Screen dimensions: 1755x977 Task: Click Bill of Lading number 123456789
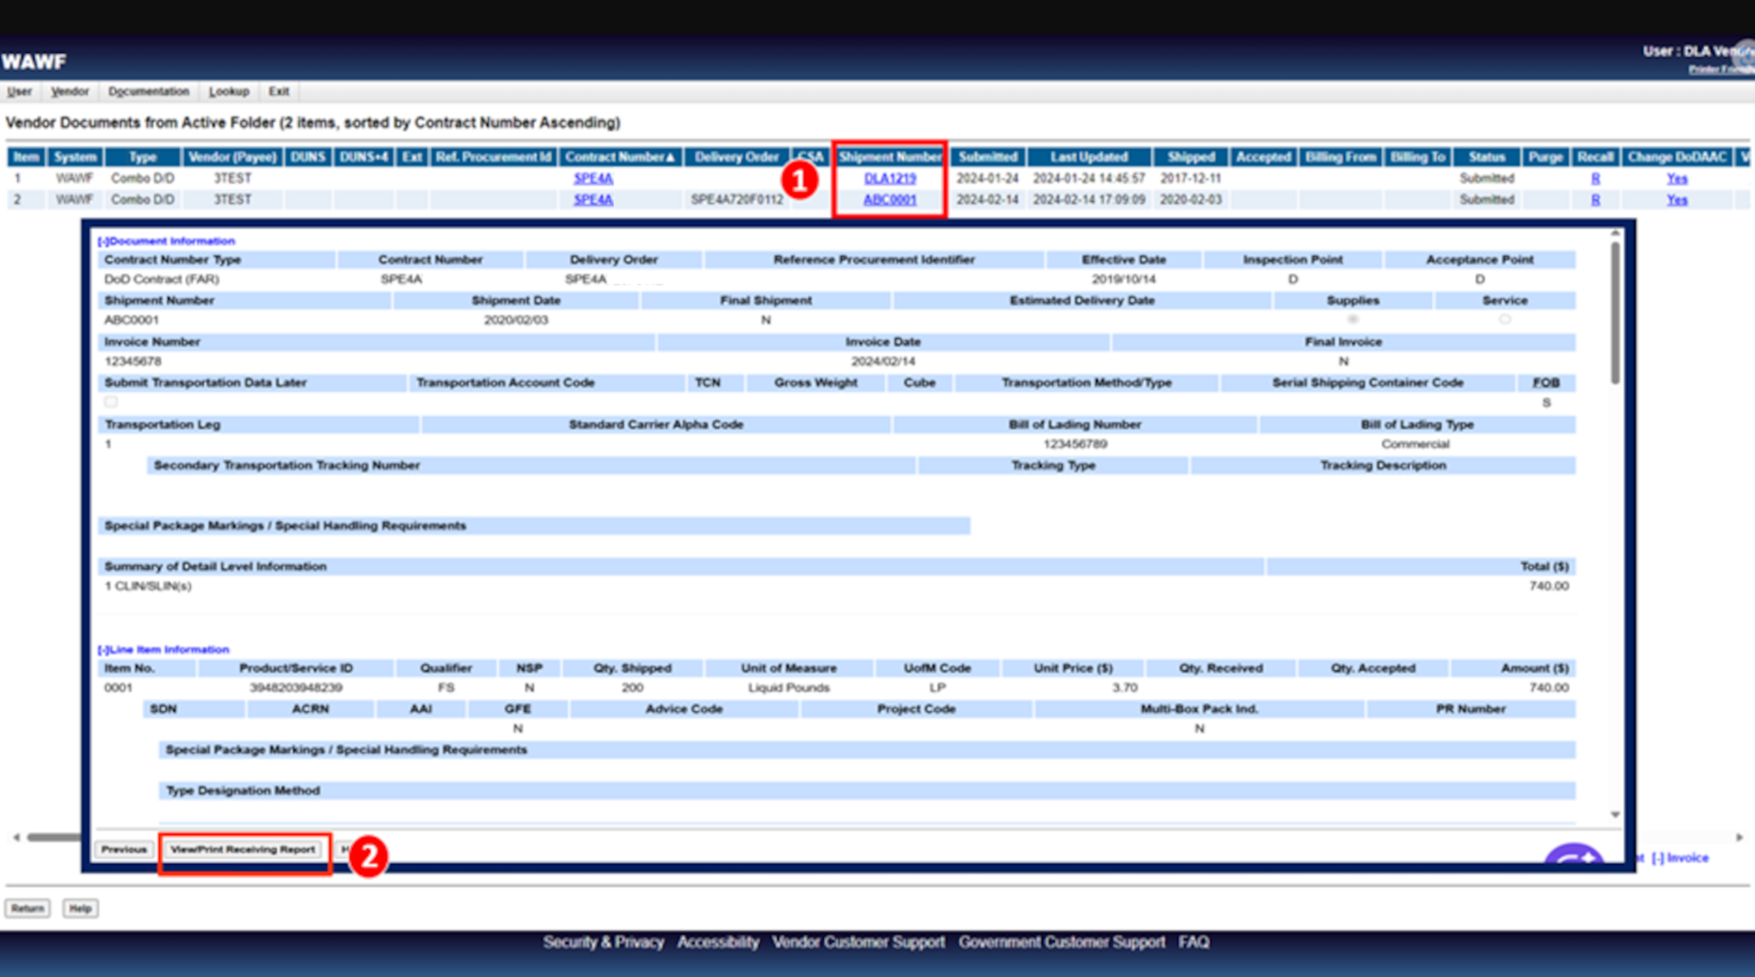1075,444
